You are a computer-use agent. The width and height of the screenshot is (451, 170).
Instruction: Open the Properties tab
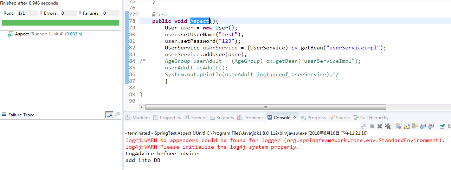(x=167, y=118)
